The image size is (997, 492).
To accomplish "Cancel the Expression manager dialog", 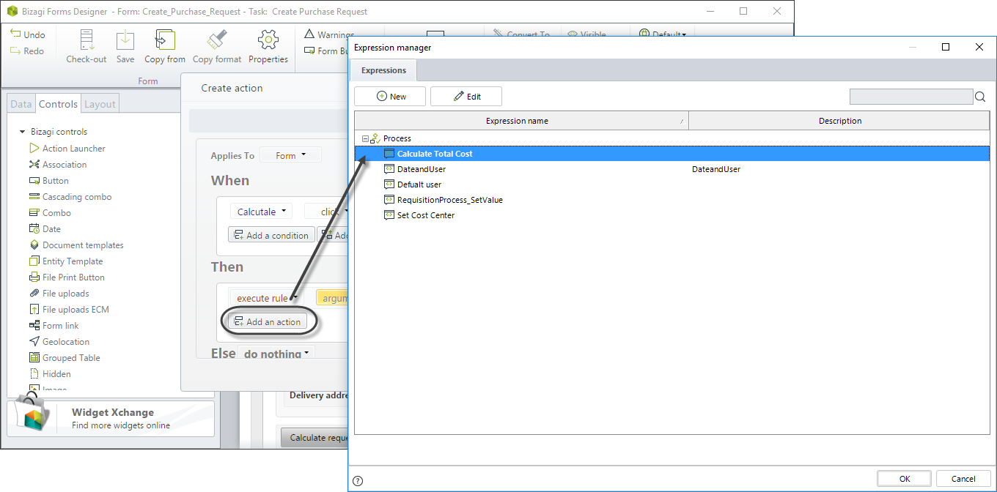I will point(963,479).
